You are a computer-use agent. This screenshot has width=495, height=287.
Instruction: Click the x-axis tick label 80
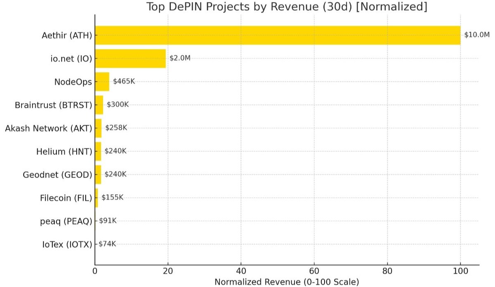(387, 272)
